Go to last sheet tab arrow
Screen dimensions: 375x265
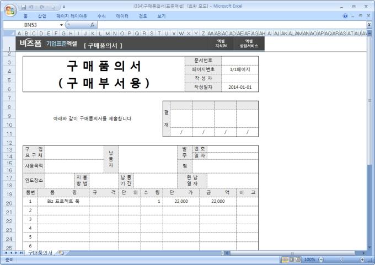[21, 253]
